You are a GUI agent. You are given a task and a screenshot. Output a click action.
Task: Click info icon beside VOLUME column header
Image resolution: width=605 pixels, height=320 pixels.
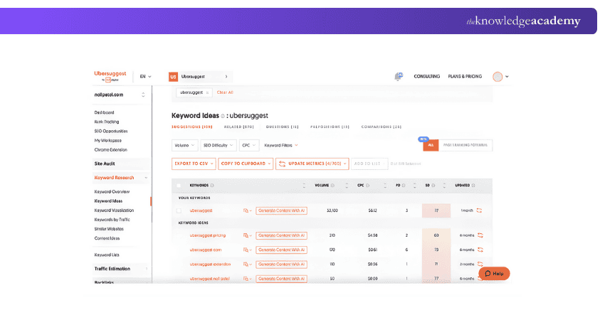332,186
